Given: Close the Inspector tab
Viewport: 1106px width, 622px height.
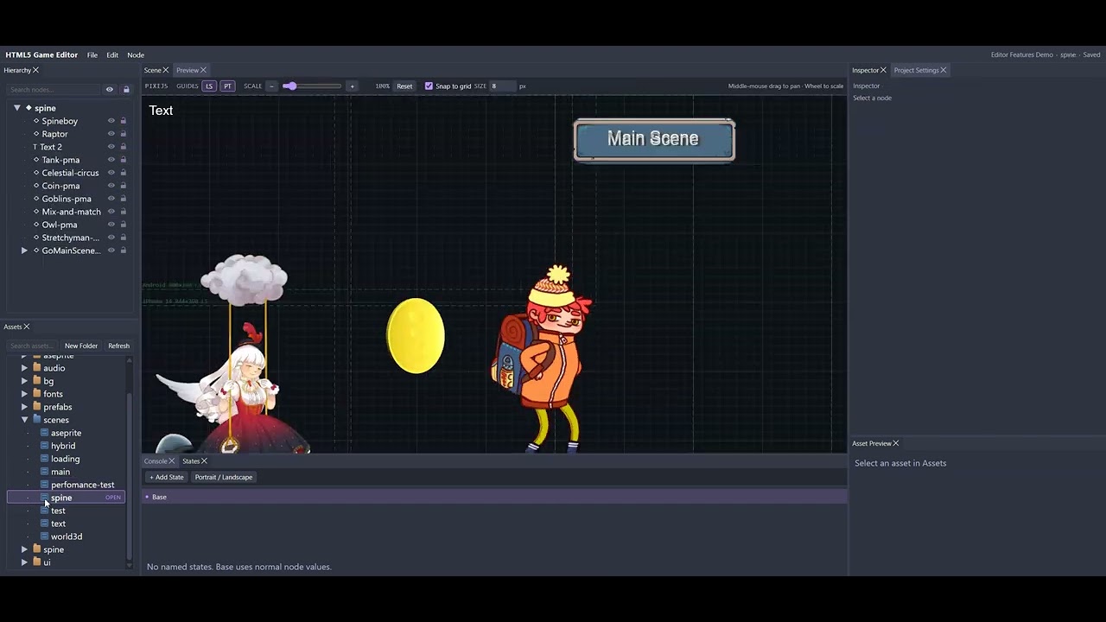Looking at the screenshot, I should pyautogui.click(x=883, y=70).
